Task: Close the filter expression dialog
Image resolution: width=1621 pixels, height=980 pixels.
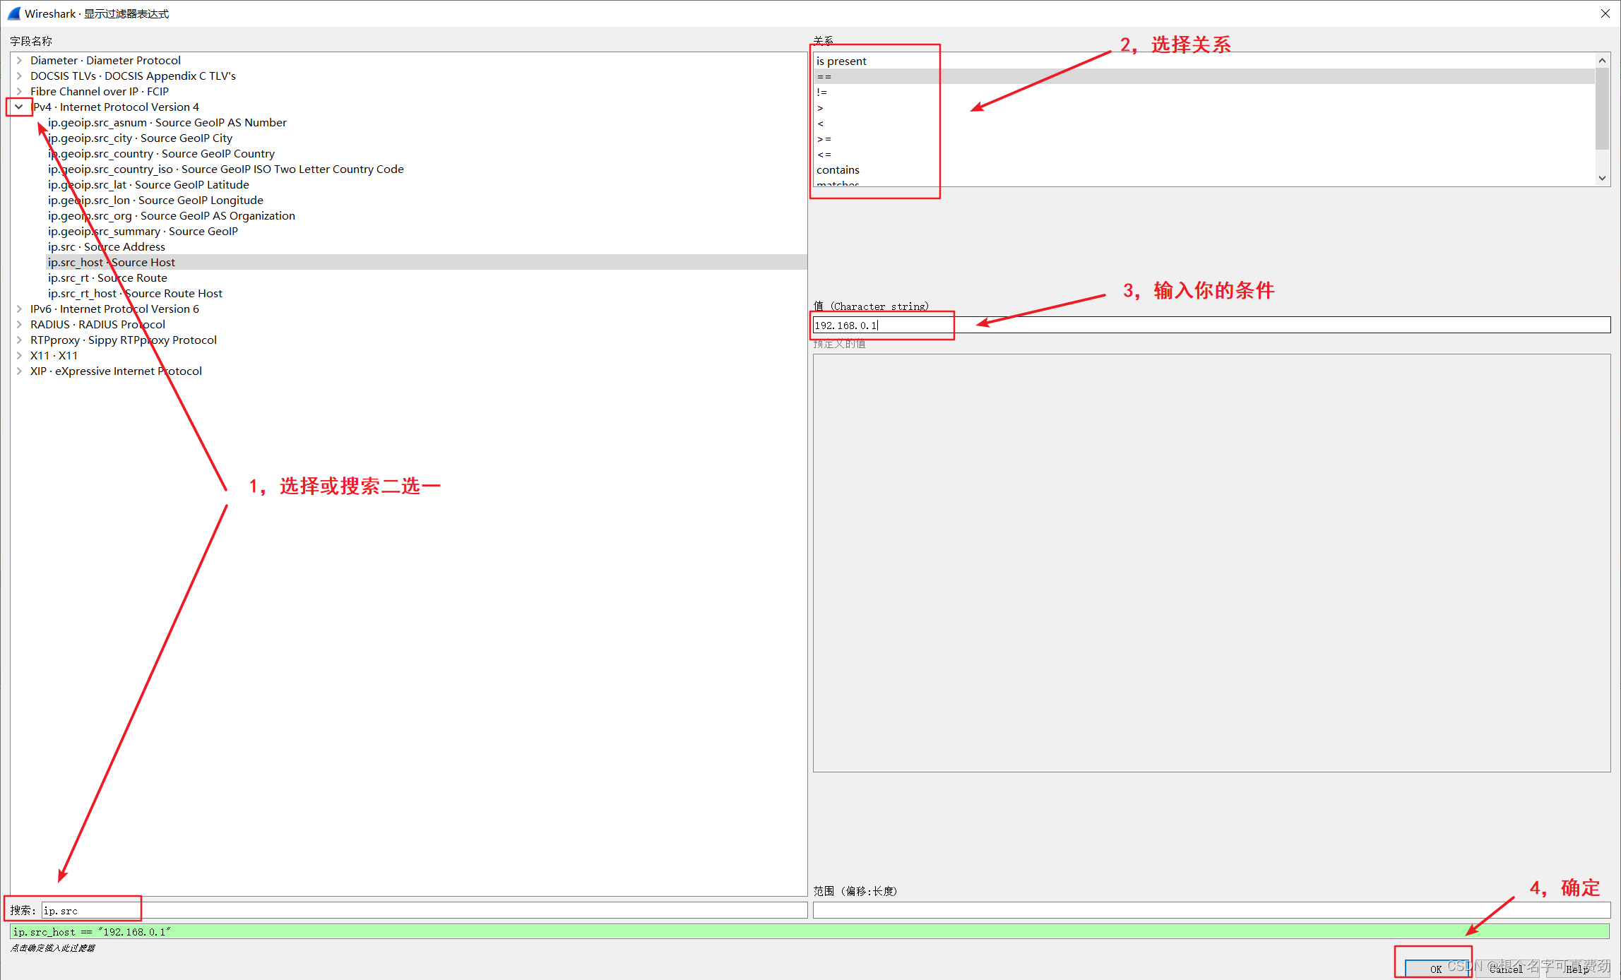Action: pyautogui.click(x=1605, y=13)
